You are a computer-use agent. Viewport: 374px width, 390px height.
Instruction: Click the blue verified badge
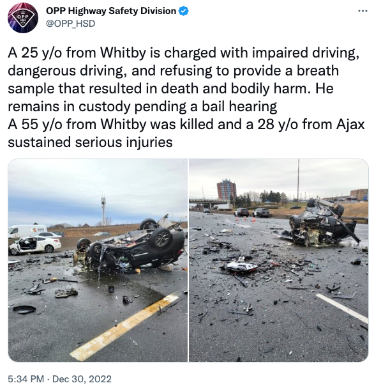tap(184, 11)
